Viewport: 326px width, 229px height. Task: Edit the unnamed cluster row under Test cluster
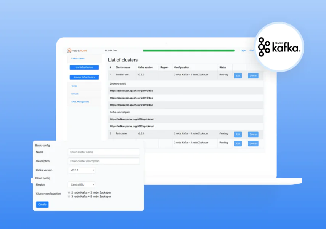pos(238,144)
